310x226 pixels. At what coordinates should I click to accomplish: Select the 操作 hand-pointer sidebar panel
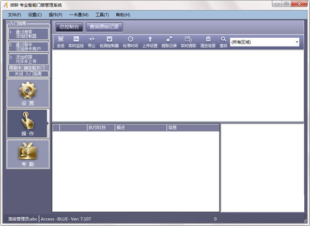27,124
